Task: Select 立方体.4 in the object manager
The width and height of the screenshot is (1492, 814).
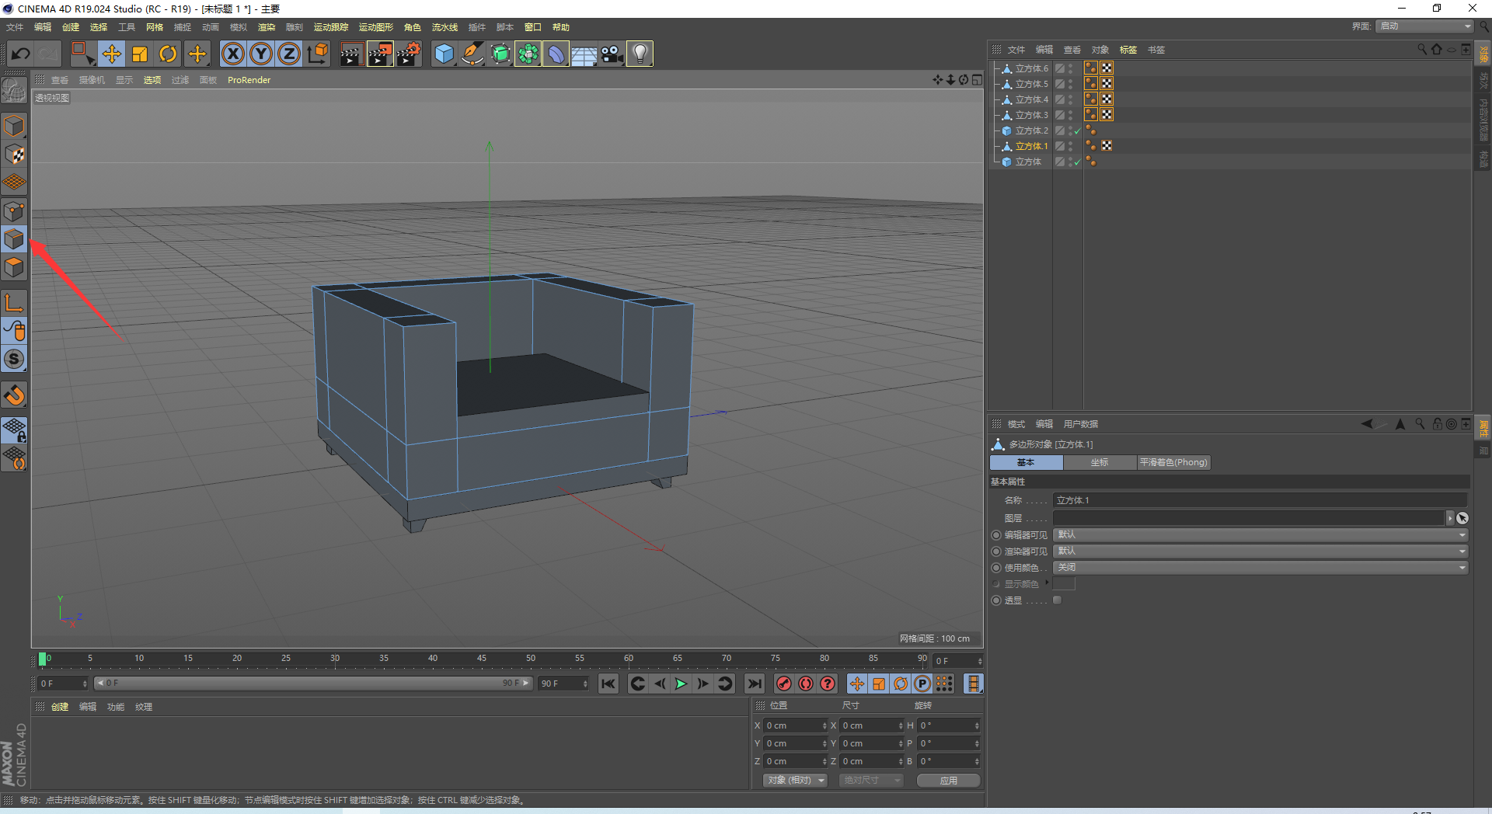Action: point(1031,99)
